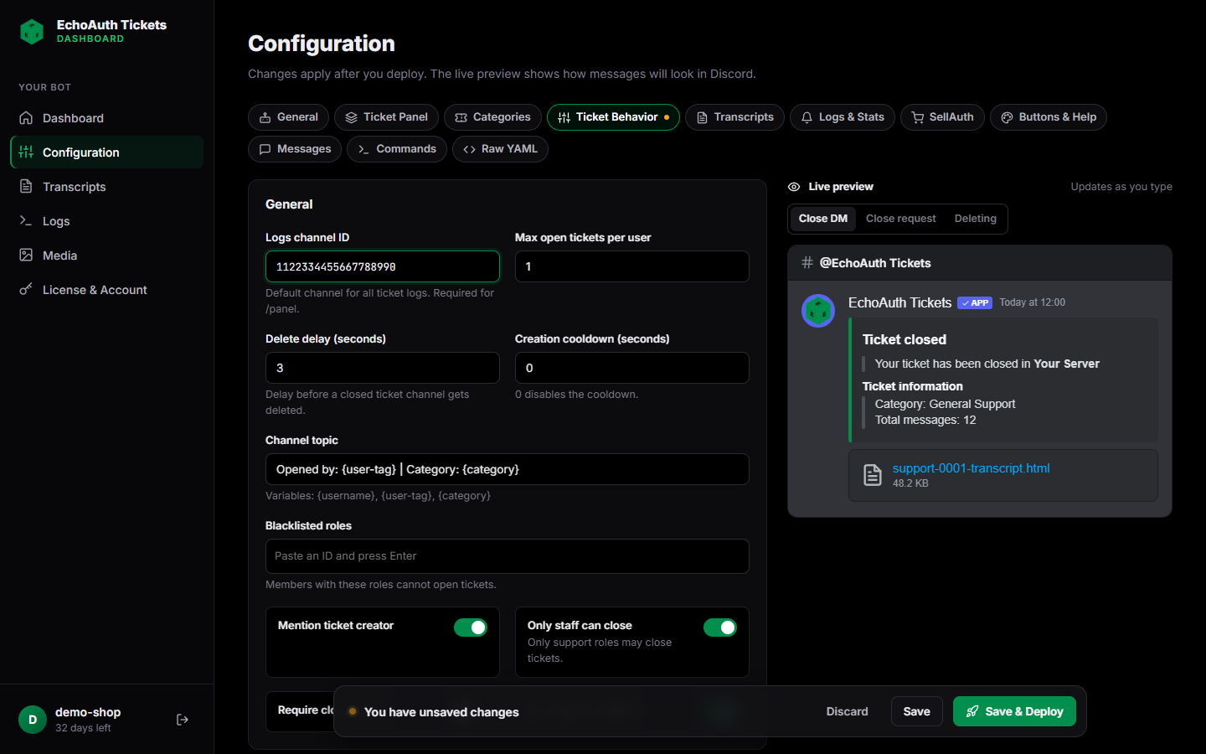This screenshot has width=1206, height=754.
Task: Click the rocket icon on Save & Deploy
Action: tap(972, 711)
